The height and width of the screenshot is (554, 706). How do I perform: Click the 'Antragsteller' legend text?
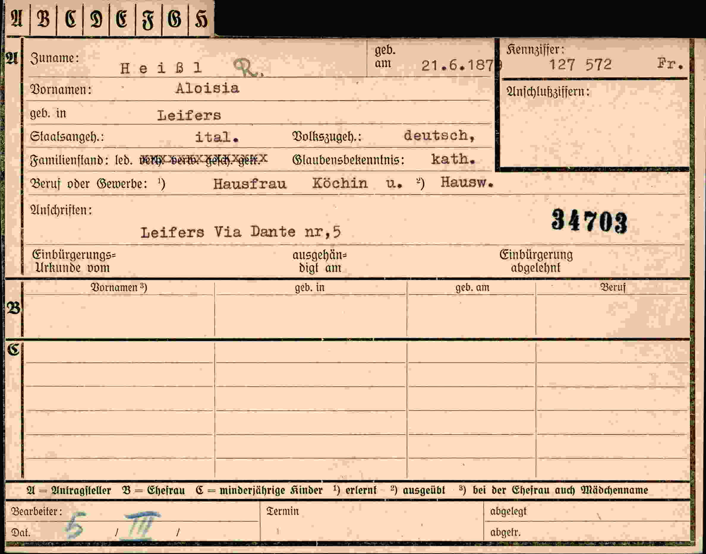pyautogui.click(x=81, y=490)
